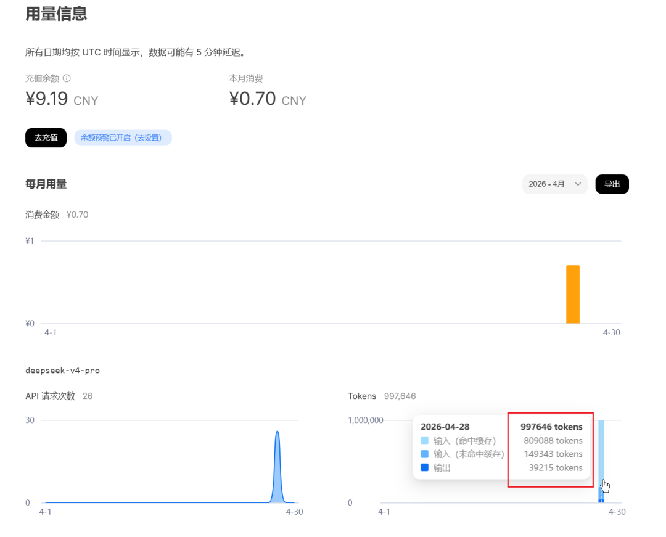Image resolution: width=666 pixels, height=537 pixels.
Task: Click the 997646 tokens total in the tooltip
Action: (550, 427)
